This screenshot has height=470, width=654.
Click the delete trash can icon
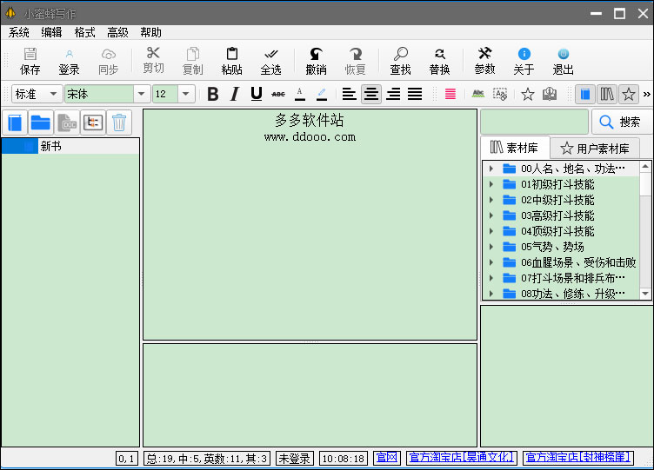pos(119,122)
